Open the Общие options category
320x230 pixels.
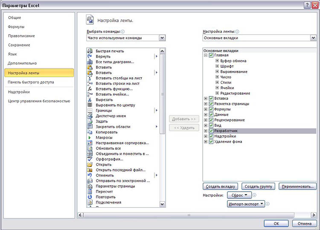click(15, 17)
